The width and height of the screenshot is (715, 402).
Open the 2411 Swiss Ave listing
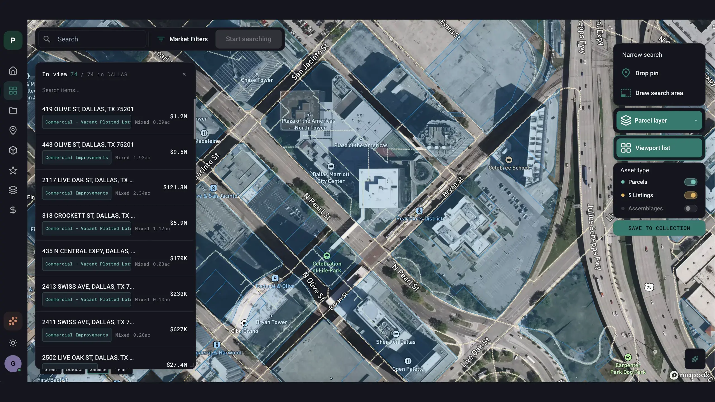tap(115, 329)
